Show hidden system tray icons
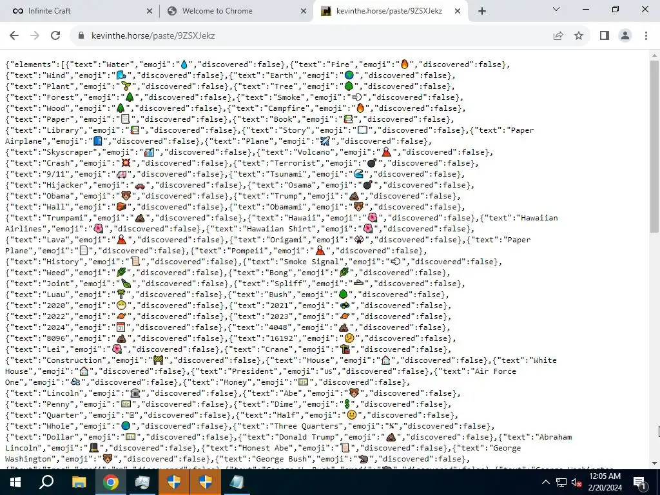This screenshot has width=660, height=495. pos(545,482)
